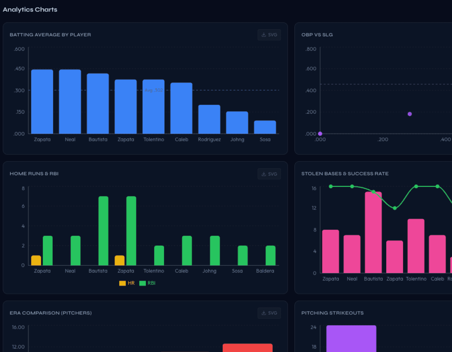Image resolution: width=452 pixels, height=352 pixels.
Task: Download Batting Average chart as SVG
Action: pyautogui.click(x=269, y=35)
